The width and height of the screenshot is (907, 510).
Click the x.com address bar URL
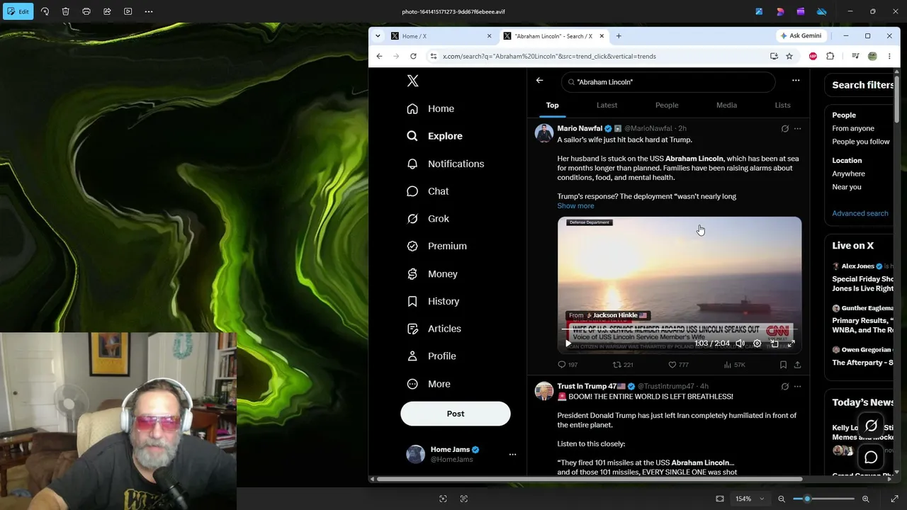click(x=549, y=56)
